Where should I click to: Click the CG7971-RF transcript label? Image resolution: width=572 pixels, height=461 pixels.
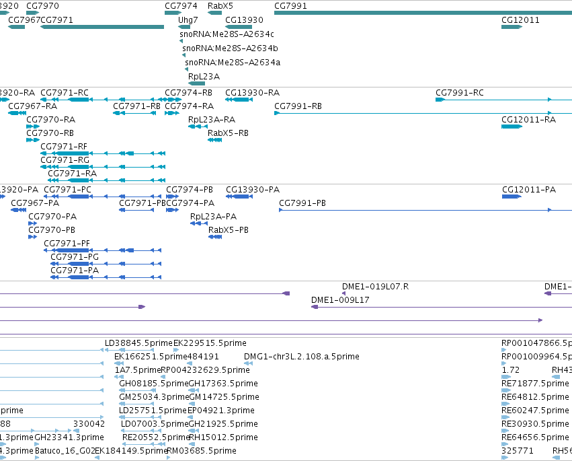point(64,147)
